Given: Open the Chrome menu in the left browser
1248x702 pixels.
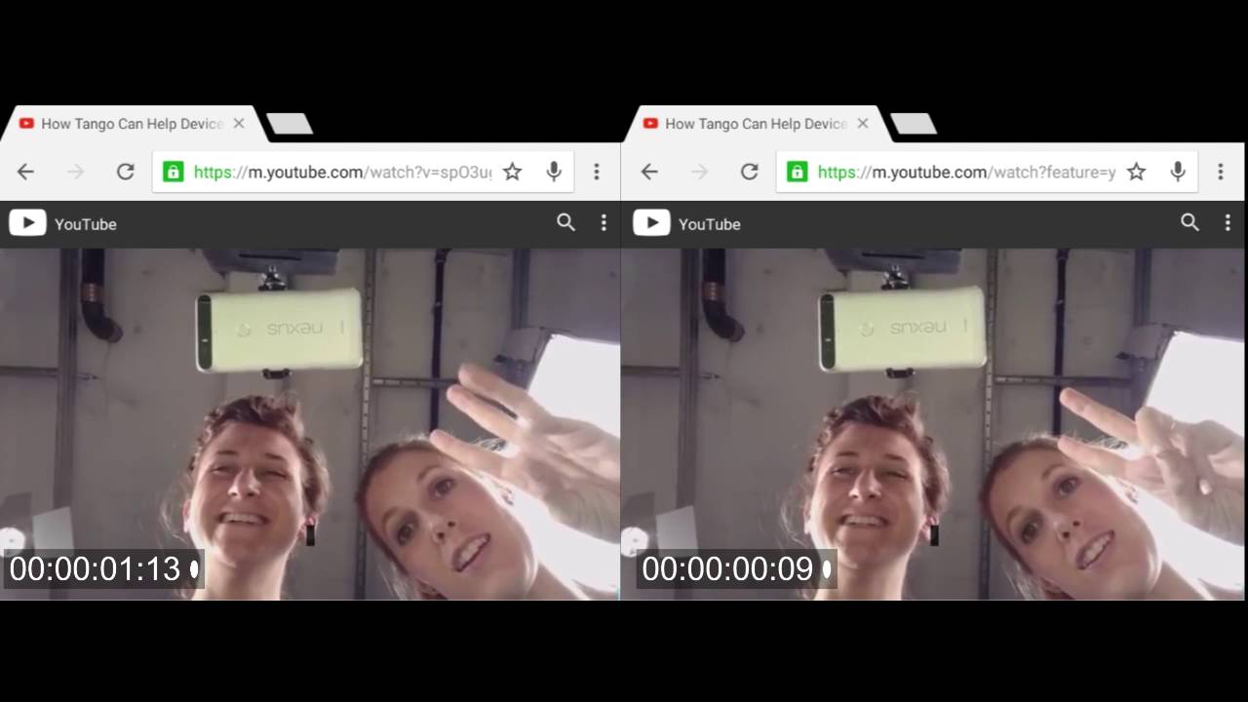Looking at the screenshot, I should coord(597,172).
